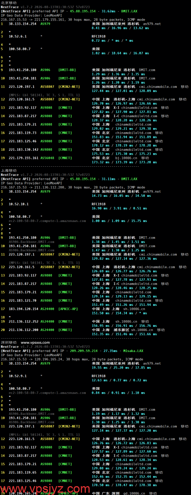Click the 北京移动 heading at top
191x495 pixels.
pyautogui.click(x=8, y=3)
